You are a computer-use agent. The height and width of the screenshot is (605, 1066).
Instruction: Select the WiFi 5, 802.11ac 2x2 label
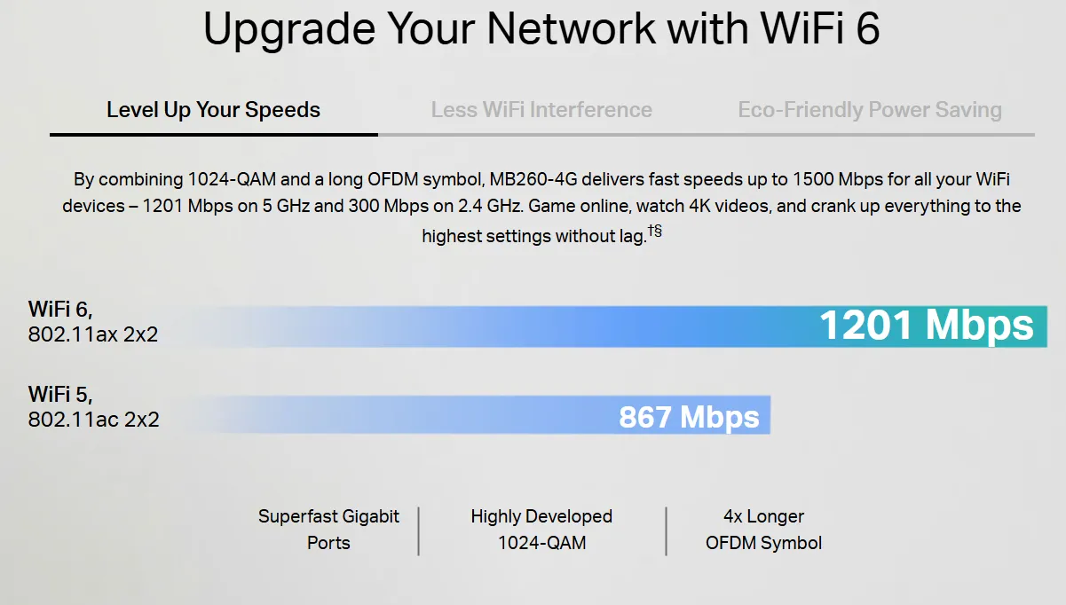(x=93, y=406)
